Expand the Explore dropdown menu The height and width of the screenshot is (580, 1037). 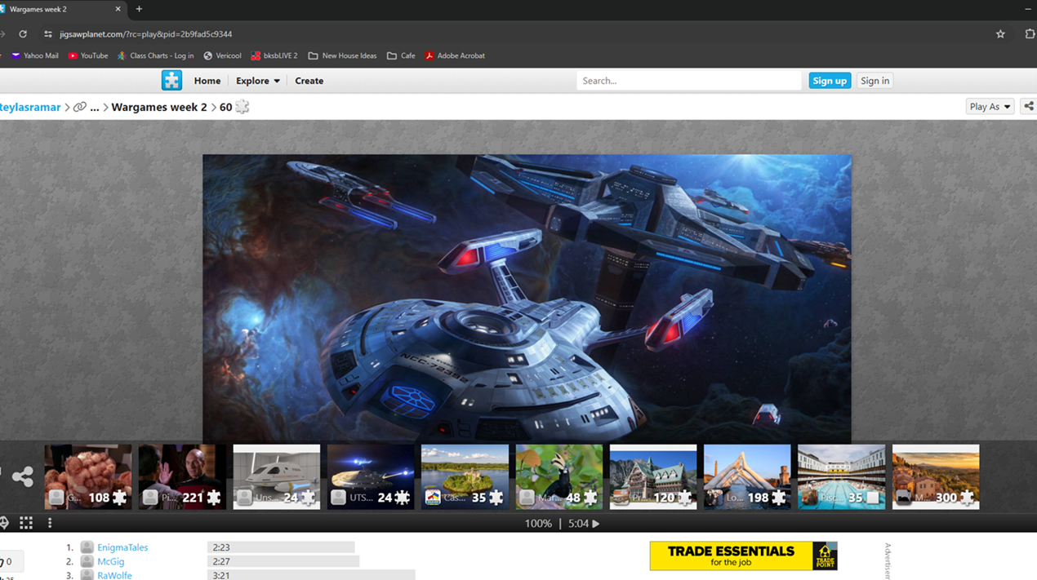click(x=257, y=81)
